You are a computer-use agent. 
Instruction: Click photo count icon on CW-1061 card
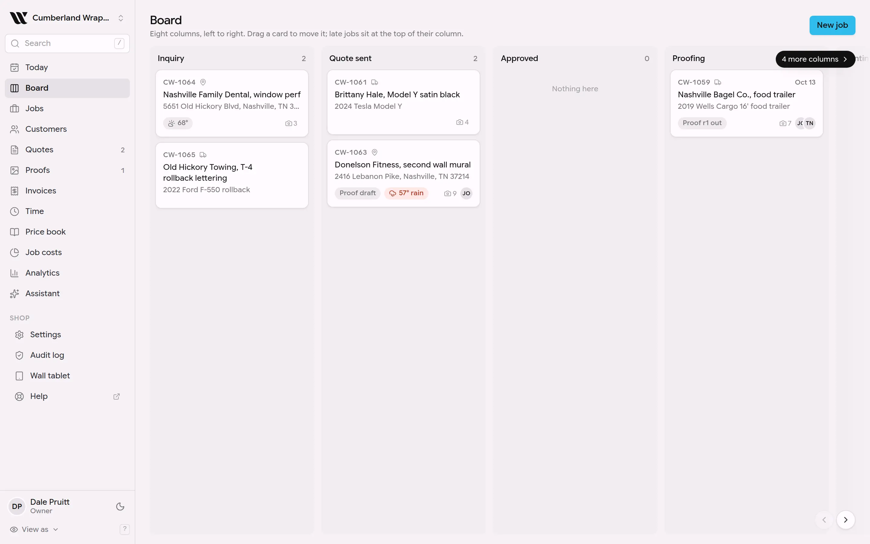pos(459,122)
